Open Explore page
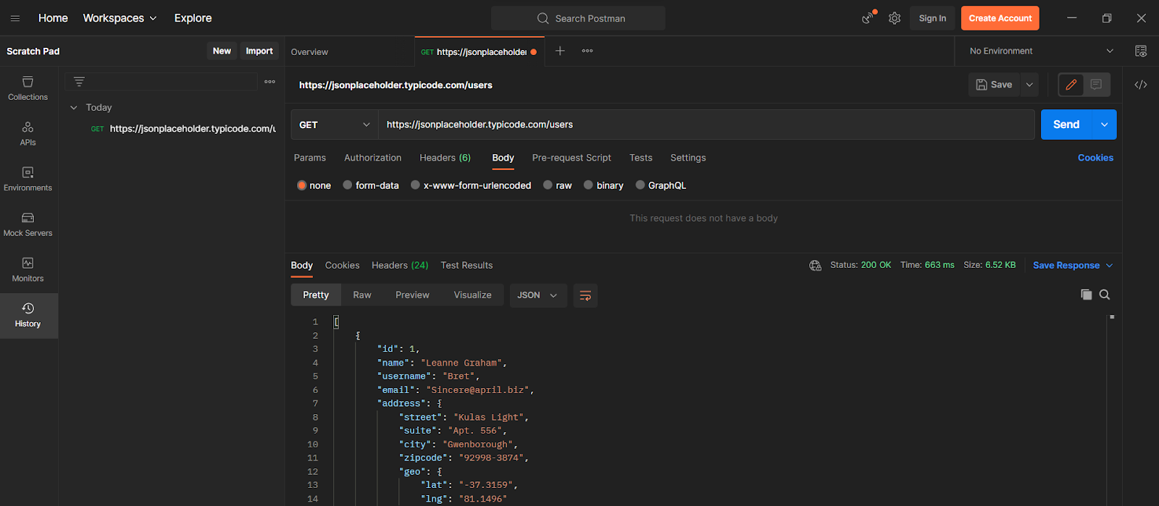1159x506 pixels. (193, 18)
